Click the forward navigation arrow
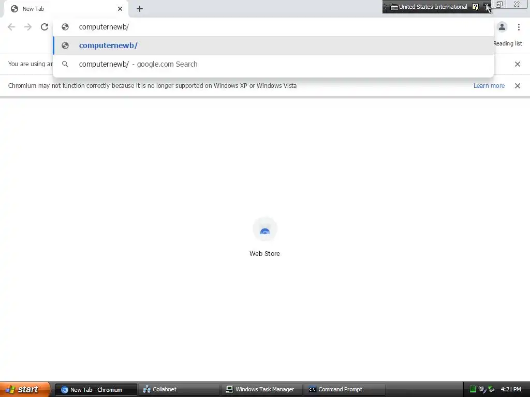Image resolution: width=530 pixels, height=397 pixels. pyautogui.click(x=28, y=27)
